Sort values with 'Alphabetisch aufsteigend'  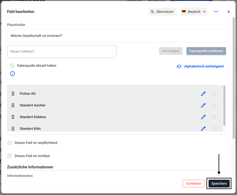click(x=200, y=66)
